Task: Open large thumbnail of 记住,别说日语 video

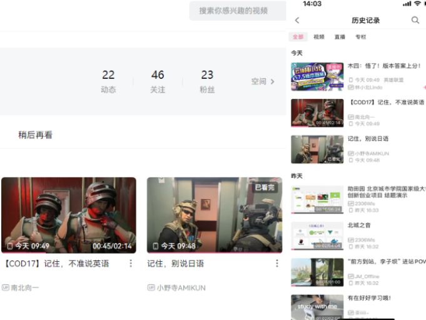Action: 215,215
